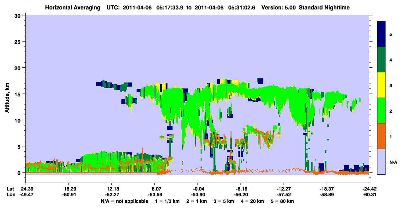Click the latitude value '-18.37'
This screenshot has width=410, height=210.
(x=326, y=189)
